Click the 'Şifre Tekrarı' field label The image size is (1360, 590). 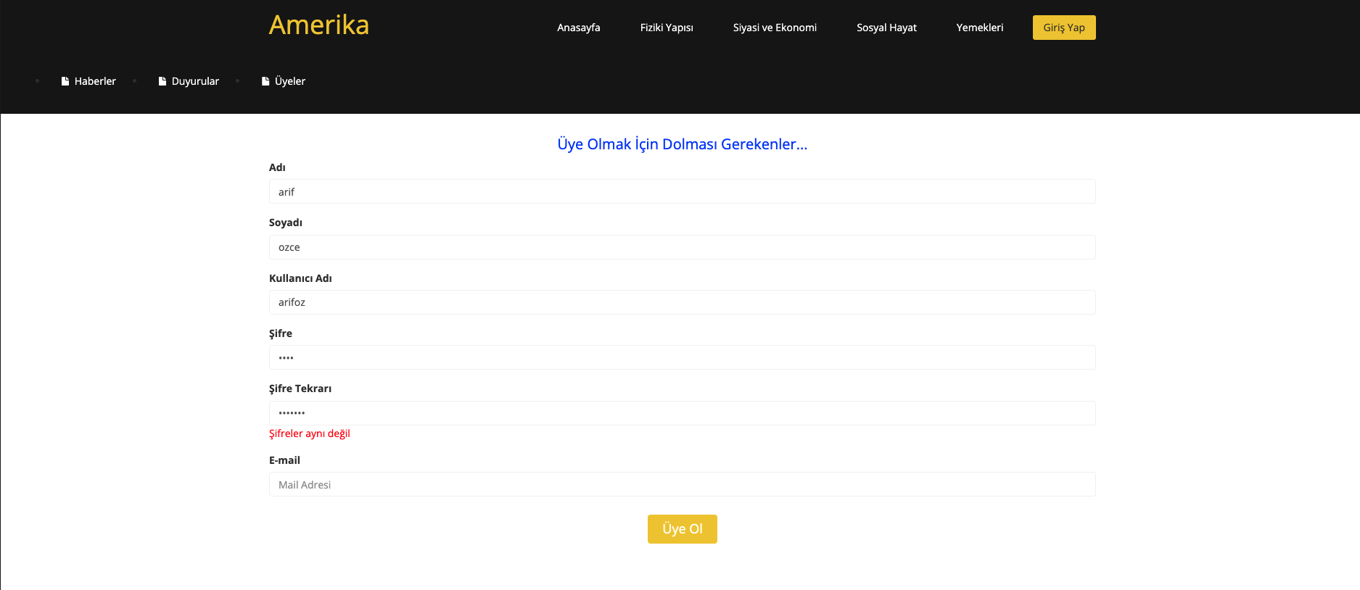pyautogui.click(x=300, y=389)
